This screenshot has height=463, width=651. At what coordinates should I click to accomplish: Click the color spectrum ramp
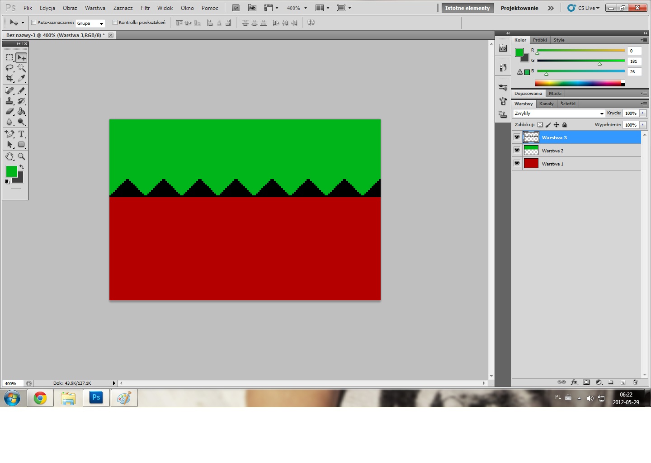pyautogui.click(x=580, y=83)
